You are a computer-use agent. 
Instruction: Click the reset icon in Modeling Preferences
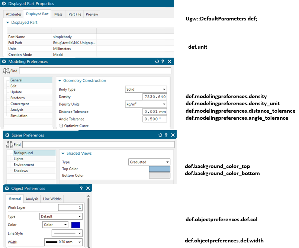[x=157, y=61]
